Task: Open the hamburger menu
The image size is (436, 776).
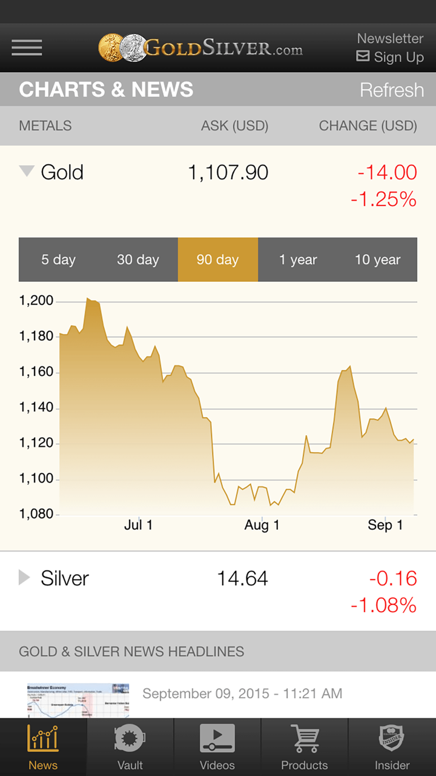Action: (x=27, y=48)
